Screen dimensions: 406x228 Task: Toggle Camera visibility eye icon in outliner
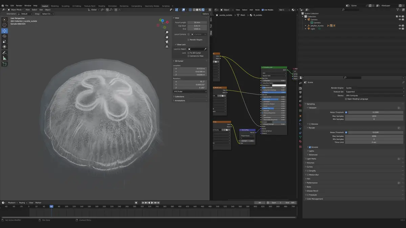(x=400, y=20)
